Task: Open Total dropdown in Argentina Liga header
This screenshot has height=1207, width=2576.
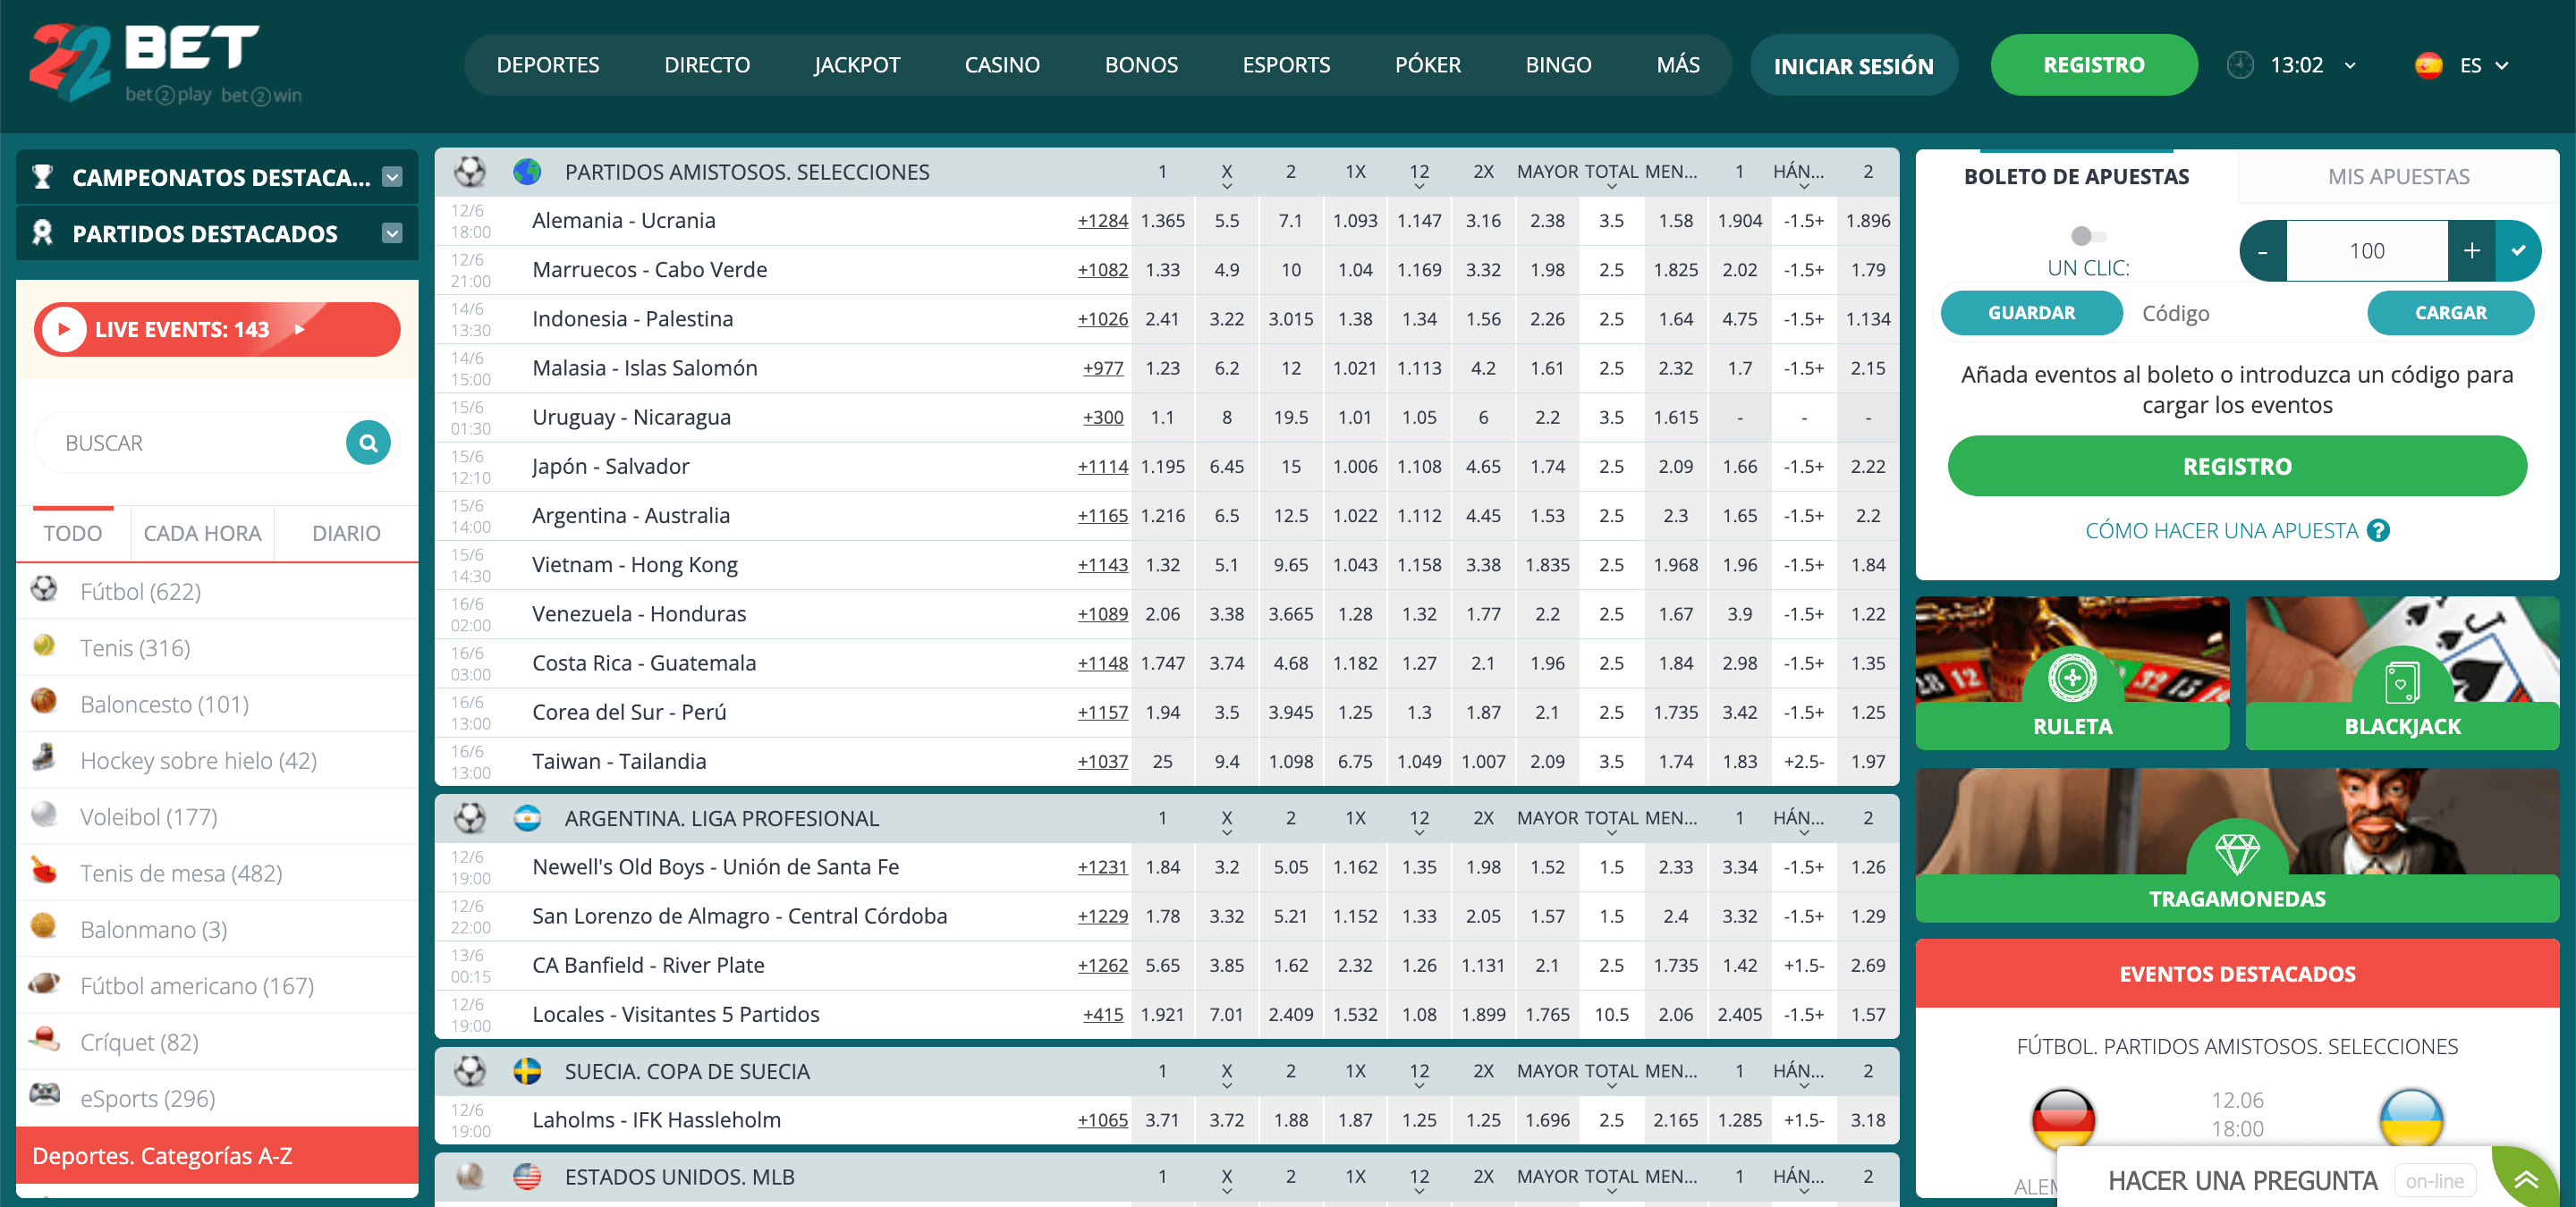Action: tap(1610, 832)
